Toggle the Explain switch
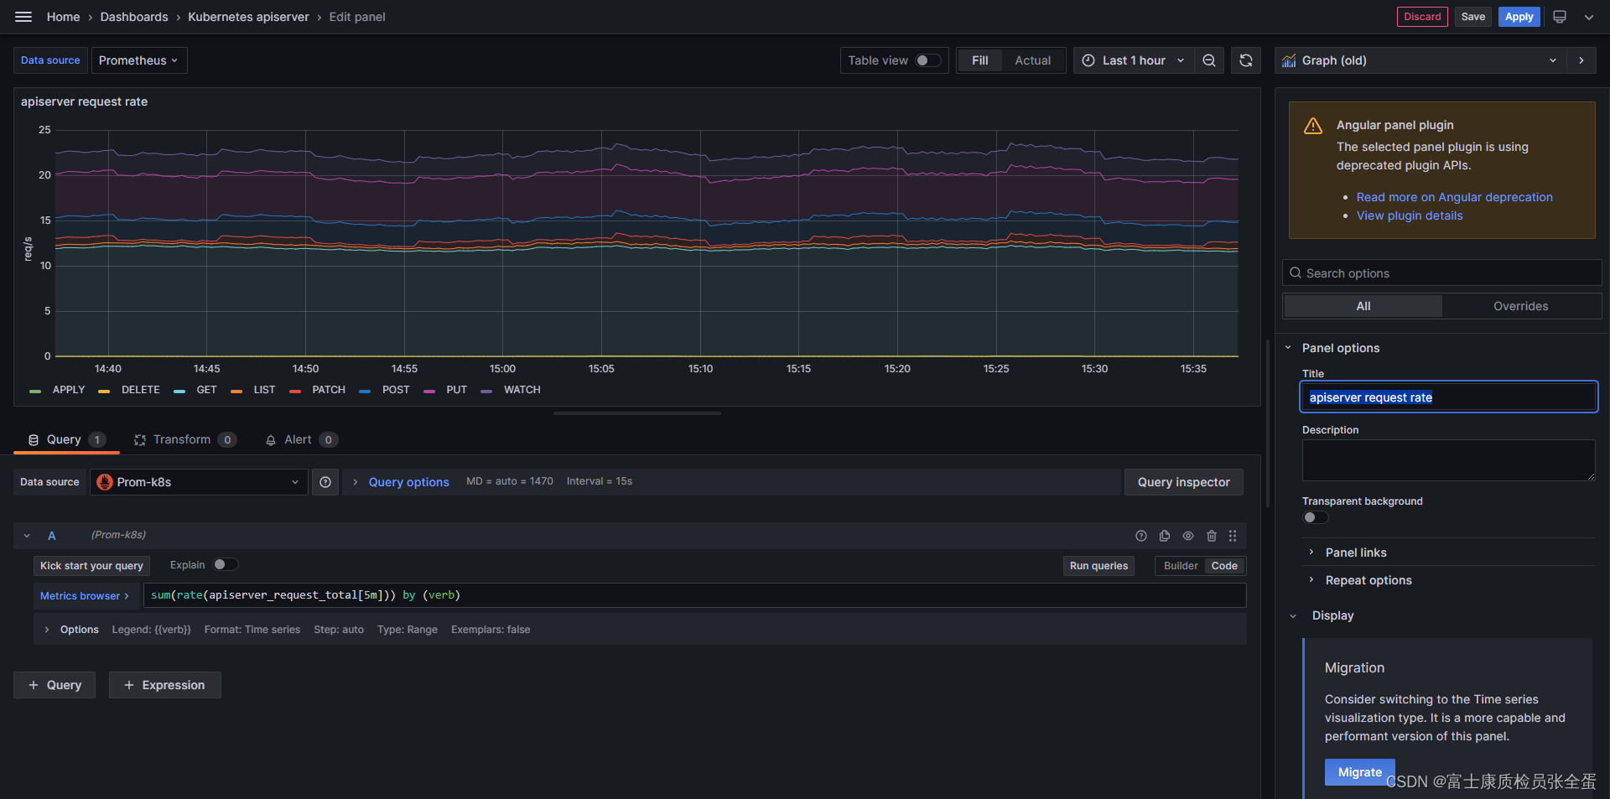1610x799 pixels. (x=226, y=565)
